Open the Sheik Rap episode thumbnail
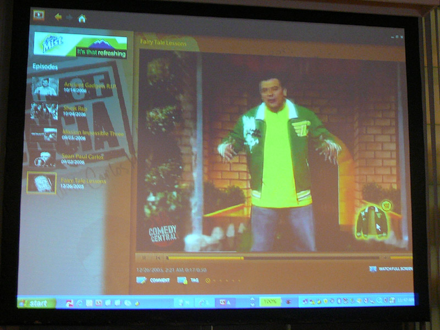Viewport: 440px width, 330px height. tap(44, 112)
